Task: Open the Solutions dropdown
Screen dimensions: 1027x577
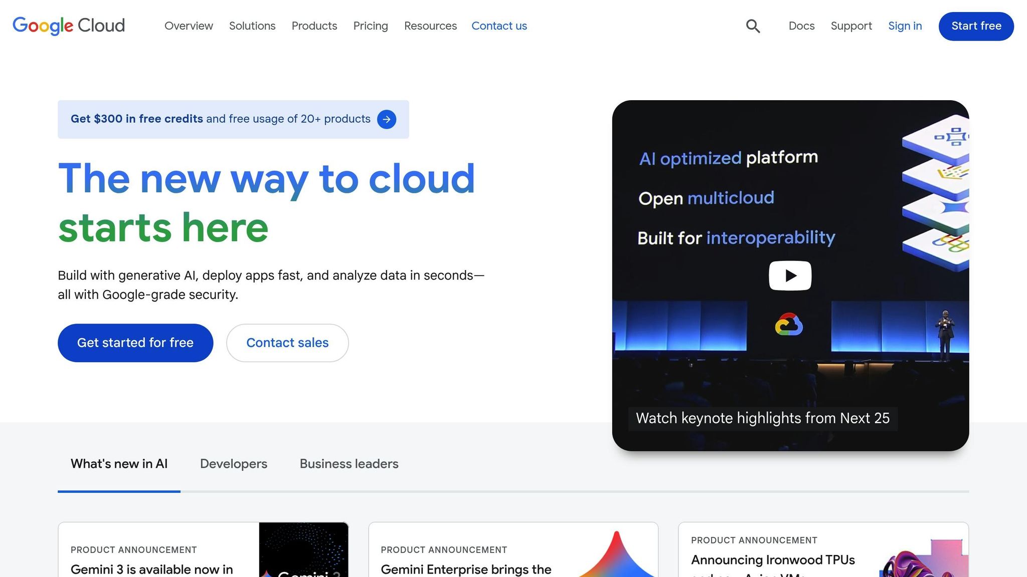Action: pyautogui.click(x=252, y=26)
